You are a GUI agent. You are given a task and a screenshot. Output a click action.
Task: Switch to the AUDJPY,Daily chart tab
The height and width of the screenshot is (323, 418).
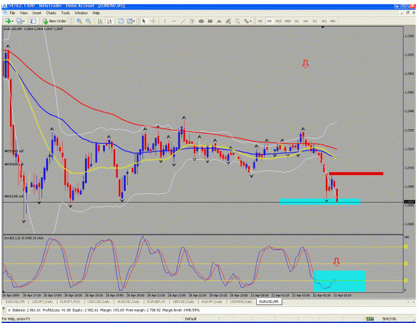pyautogui.click(x=211, y=302)
